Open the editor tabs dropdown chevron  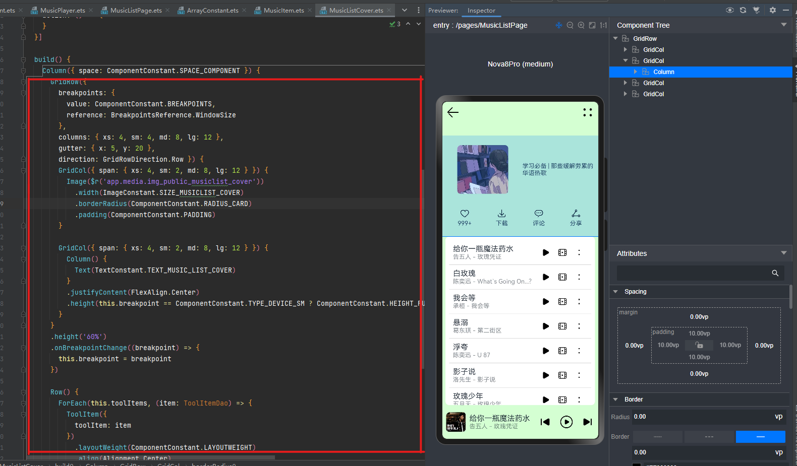coord(405,10)
